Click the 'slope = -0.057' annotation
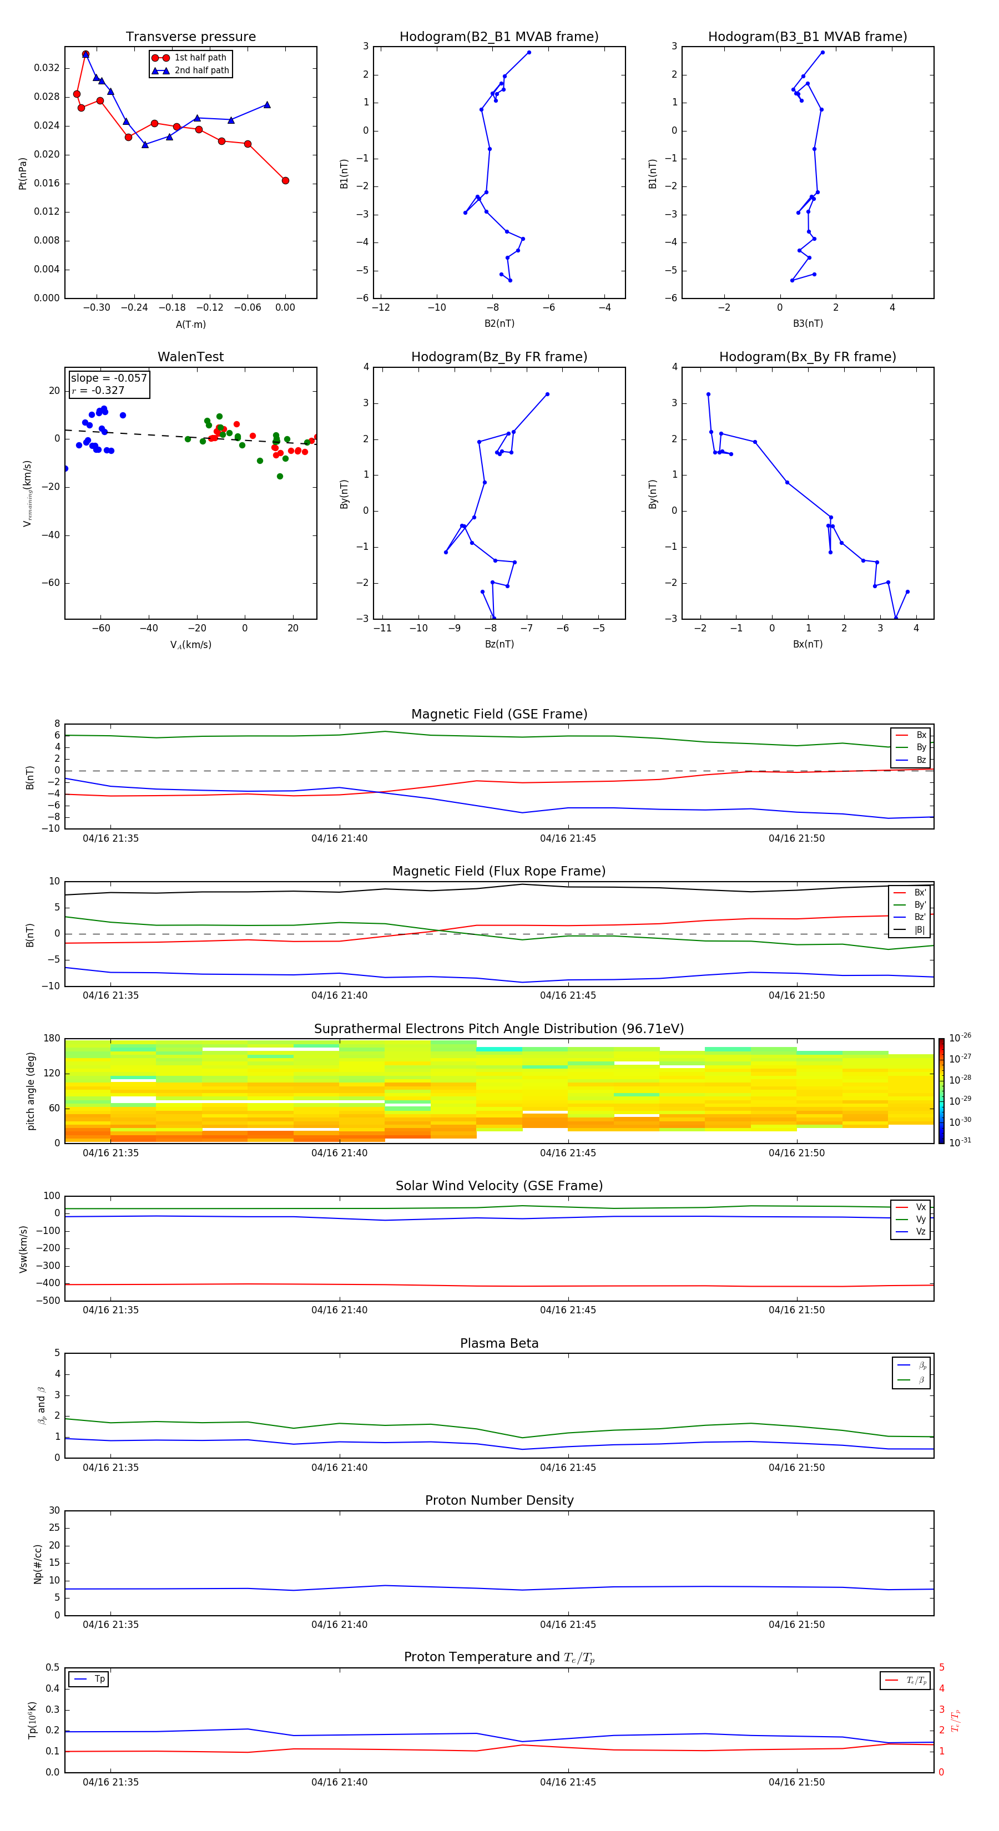Viewport: 999px width, 1831px height. pyautogui.click(x=109, y=378)
